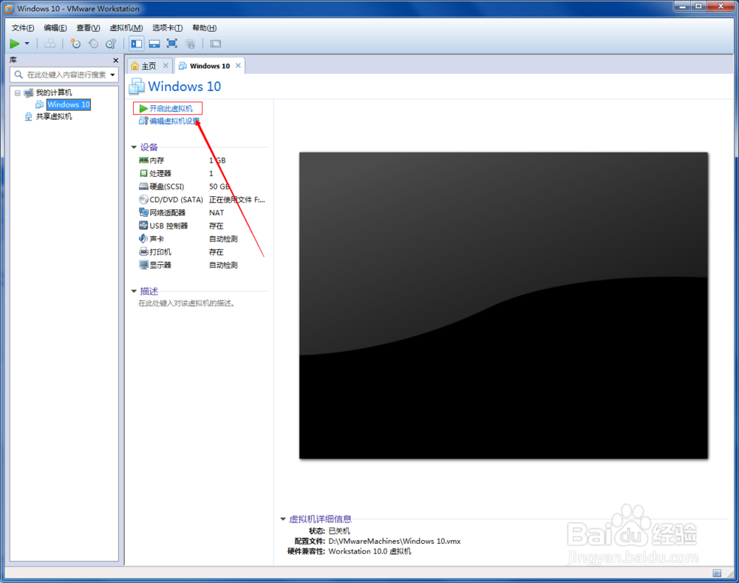Click the VM description text field
Viewport: 739px width, 583px height.
point(187,303)
